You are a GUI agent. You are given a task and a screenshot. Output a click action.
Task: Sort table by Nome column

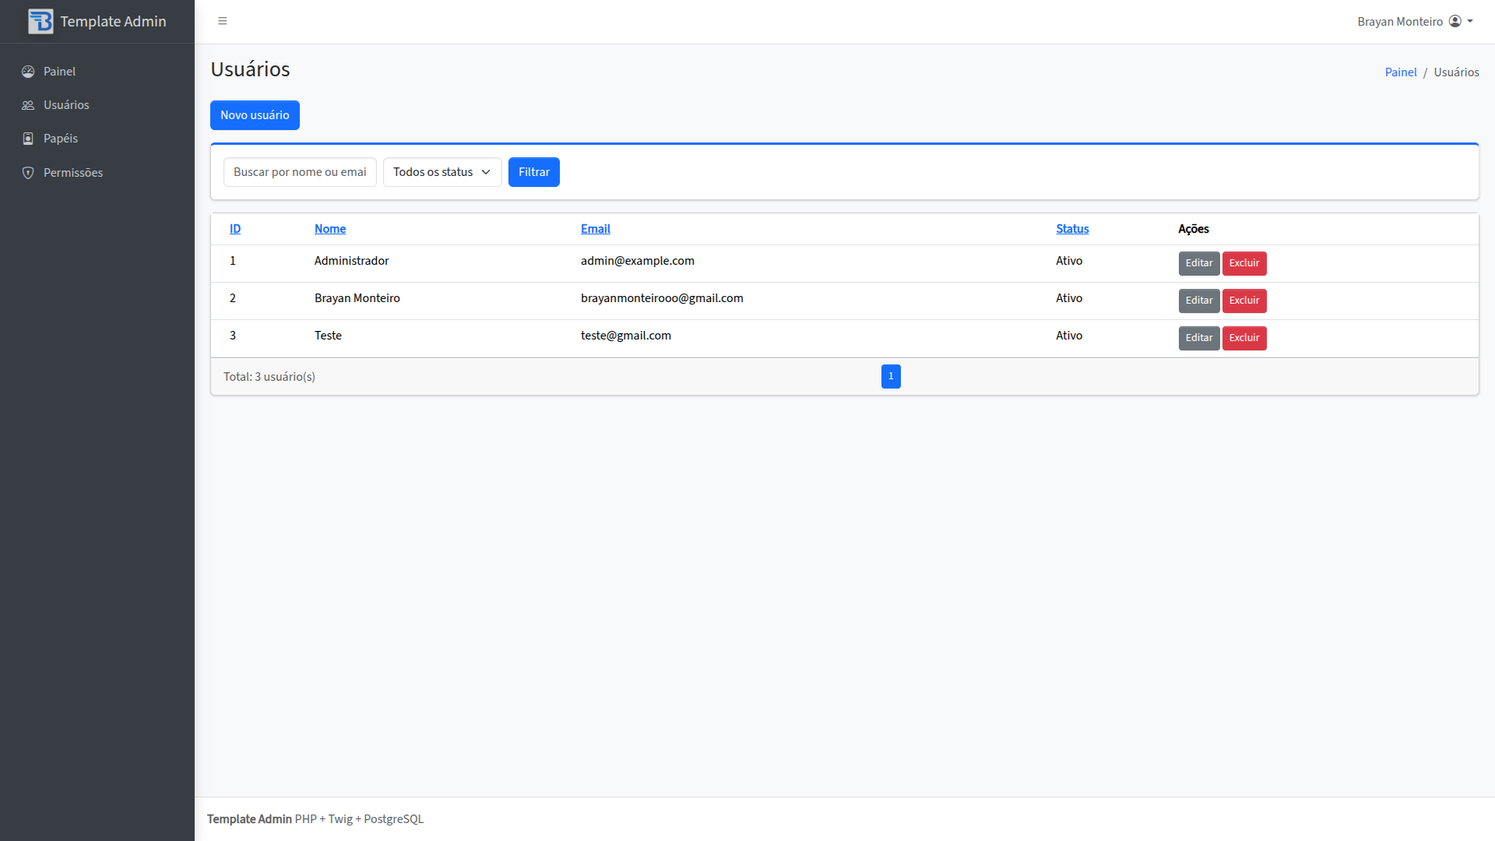(330, 229)
